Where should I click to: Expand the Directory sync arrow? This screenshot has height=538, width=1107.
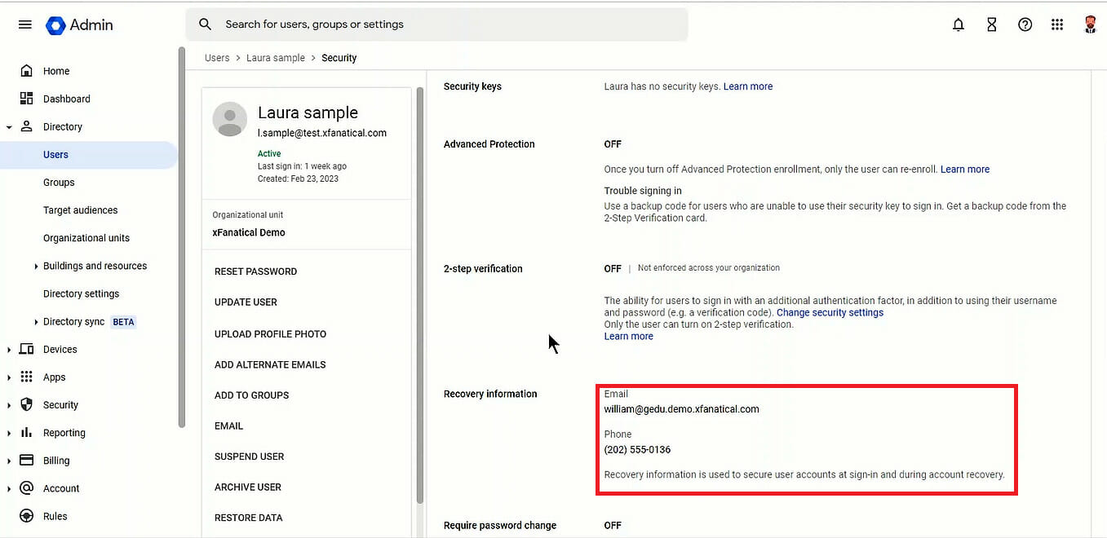coord(36,322)
